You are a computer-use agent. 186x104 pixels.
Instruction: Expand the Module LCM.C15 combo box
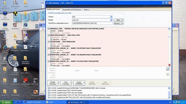[x=111, y=20]
